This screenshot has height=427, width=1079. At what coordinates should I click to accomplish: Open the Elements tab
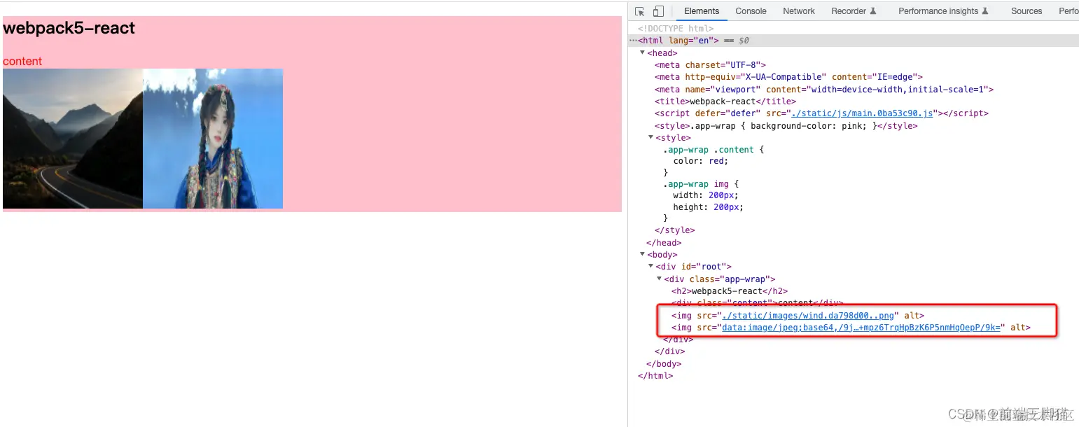tap(702, 11)
